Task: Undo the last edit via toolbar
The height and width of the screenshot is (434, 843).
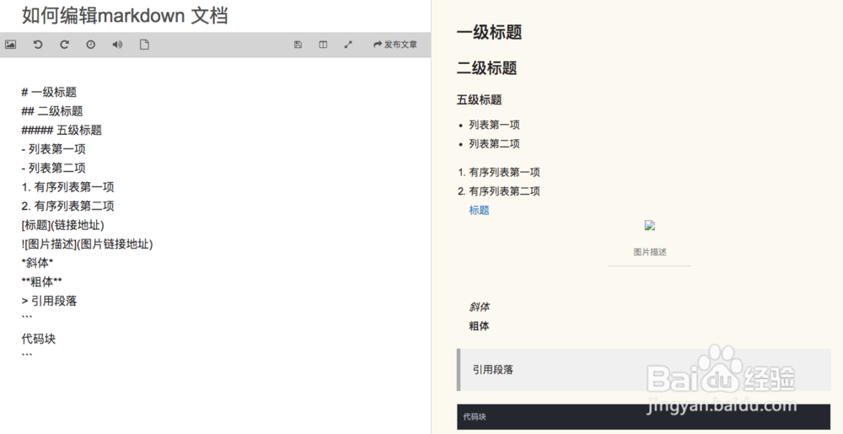Action: point(38,45)
